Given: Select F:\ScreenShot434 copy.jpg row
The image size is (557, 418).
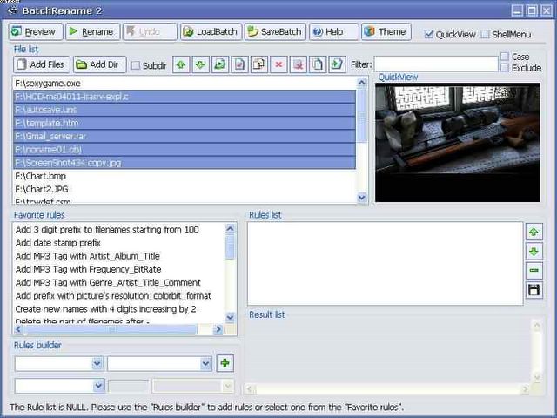Looking at the screenshot, I should coord(185,163).
